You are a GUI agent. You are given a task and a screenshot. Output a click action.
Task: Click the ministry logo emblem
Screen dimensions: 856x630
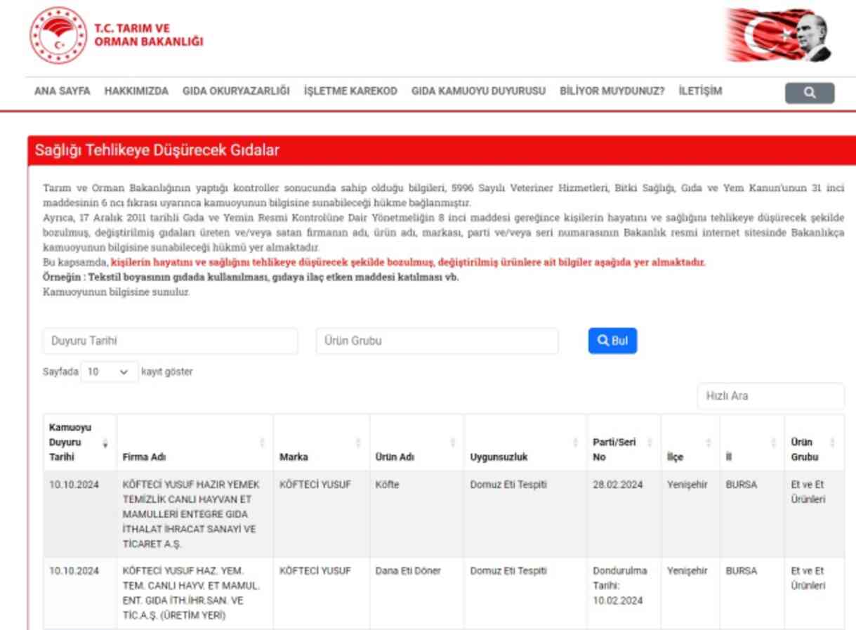pos(59,37)
